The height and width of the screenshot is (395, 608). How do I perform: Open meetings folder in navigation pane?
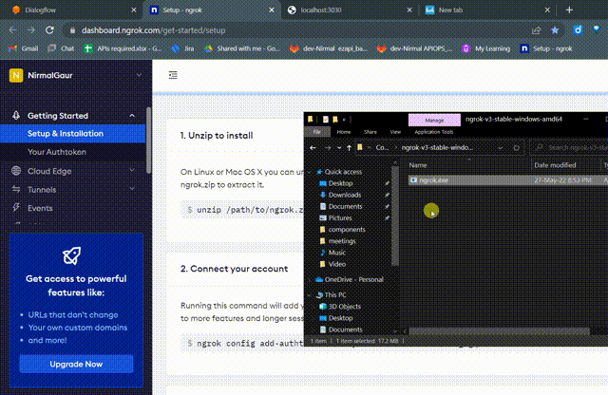point(342,241)
